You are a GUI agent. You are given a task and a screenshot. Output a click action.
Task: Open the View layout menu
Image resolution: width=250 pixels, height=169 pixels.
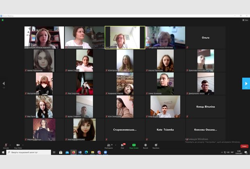[245, 20]
